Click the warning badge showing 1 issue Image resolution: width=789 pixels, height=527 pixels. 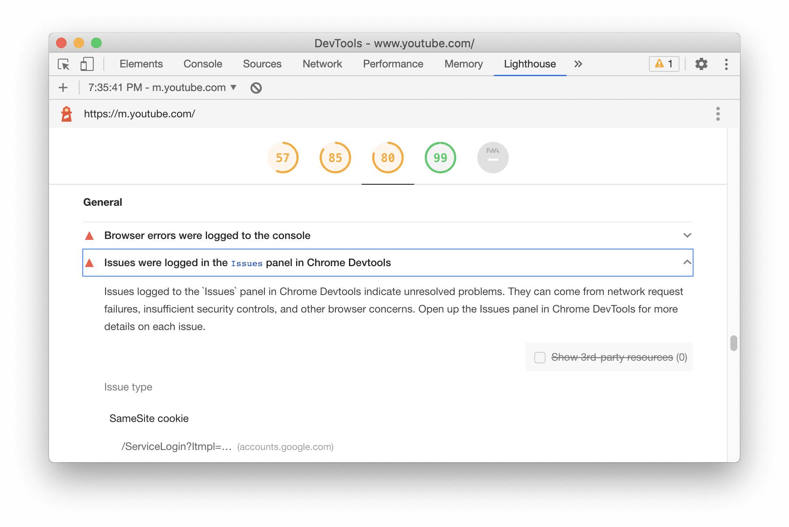pos(663,64)
